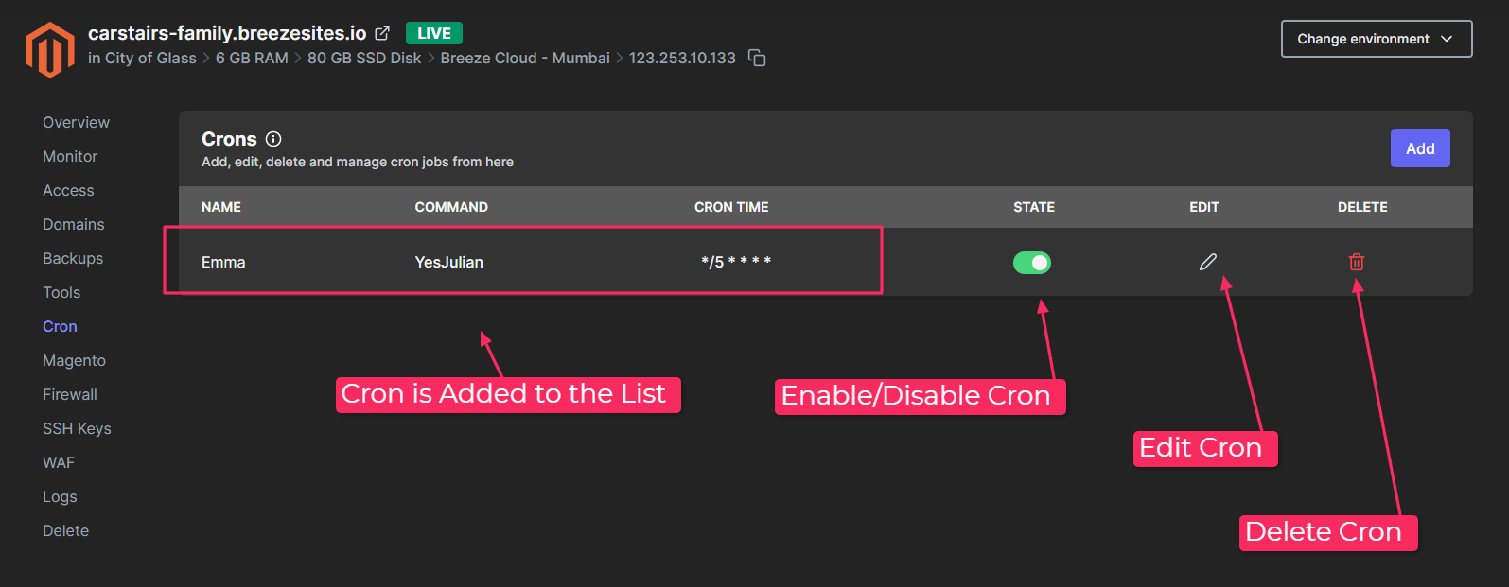Select Tools in the sidebar
The height and width of the screenshot is (587, 1509).
click(61, 292)
